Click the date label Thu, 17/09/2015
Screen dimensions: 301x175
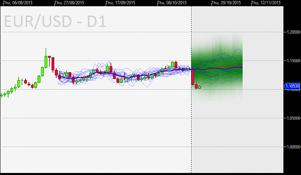click(120, 3)
